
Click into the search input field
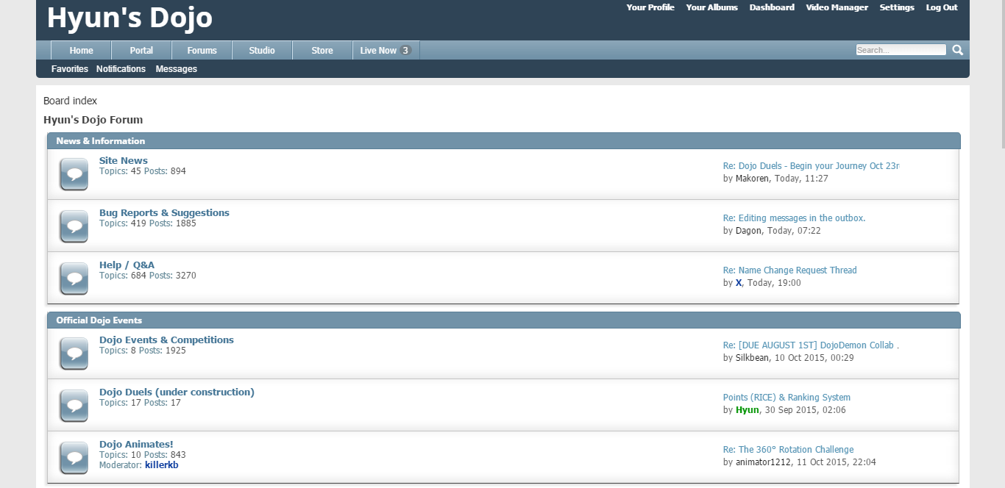coord(901,50)
